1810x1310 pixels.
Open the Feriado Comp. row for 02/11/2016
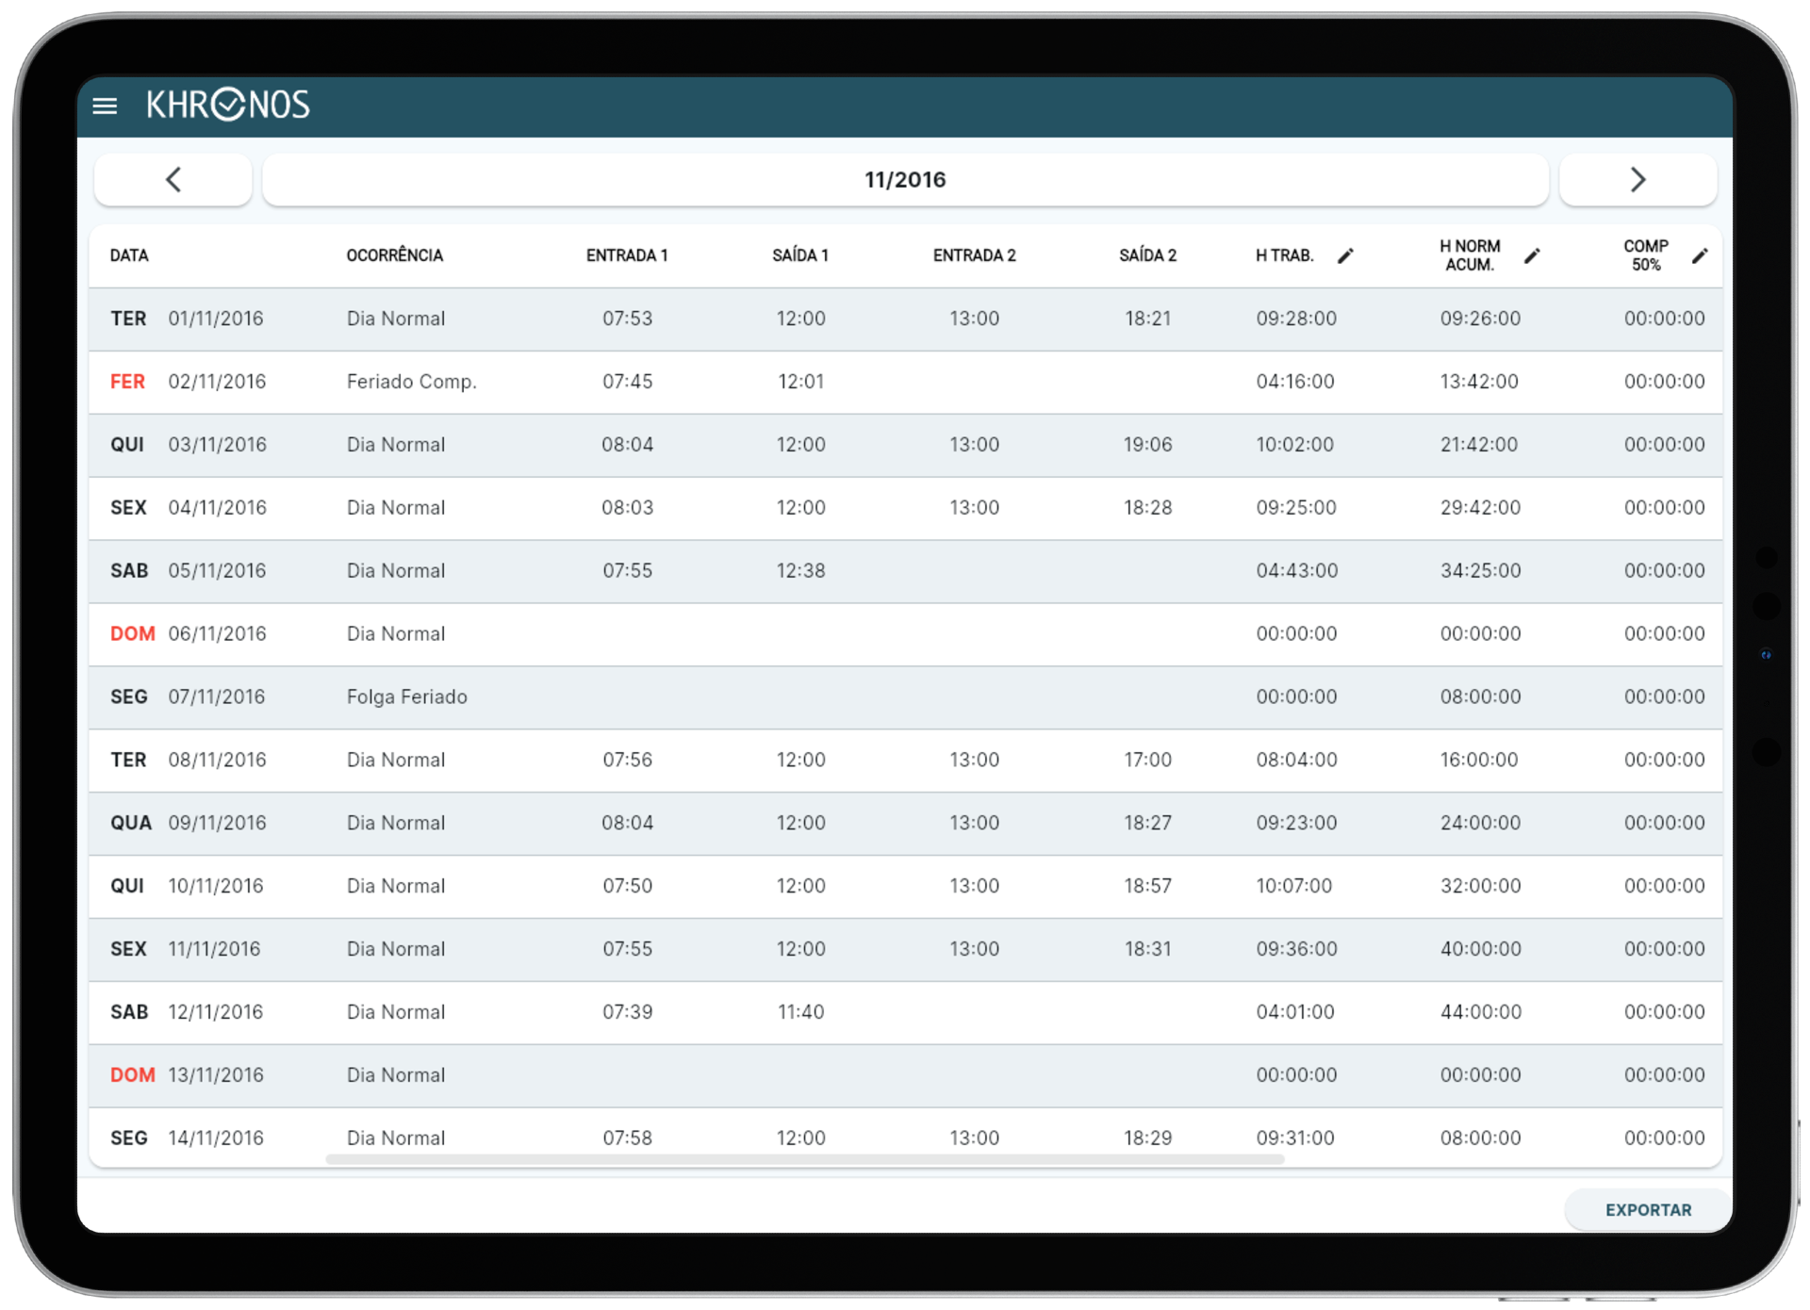point(412,382)
